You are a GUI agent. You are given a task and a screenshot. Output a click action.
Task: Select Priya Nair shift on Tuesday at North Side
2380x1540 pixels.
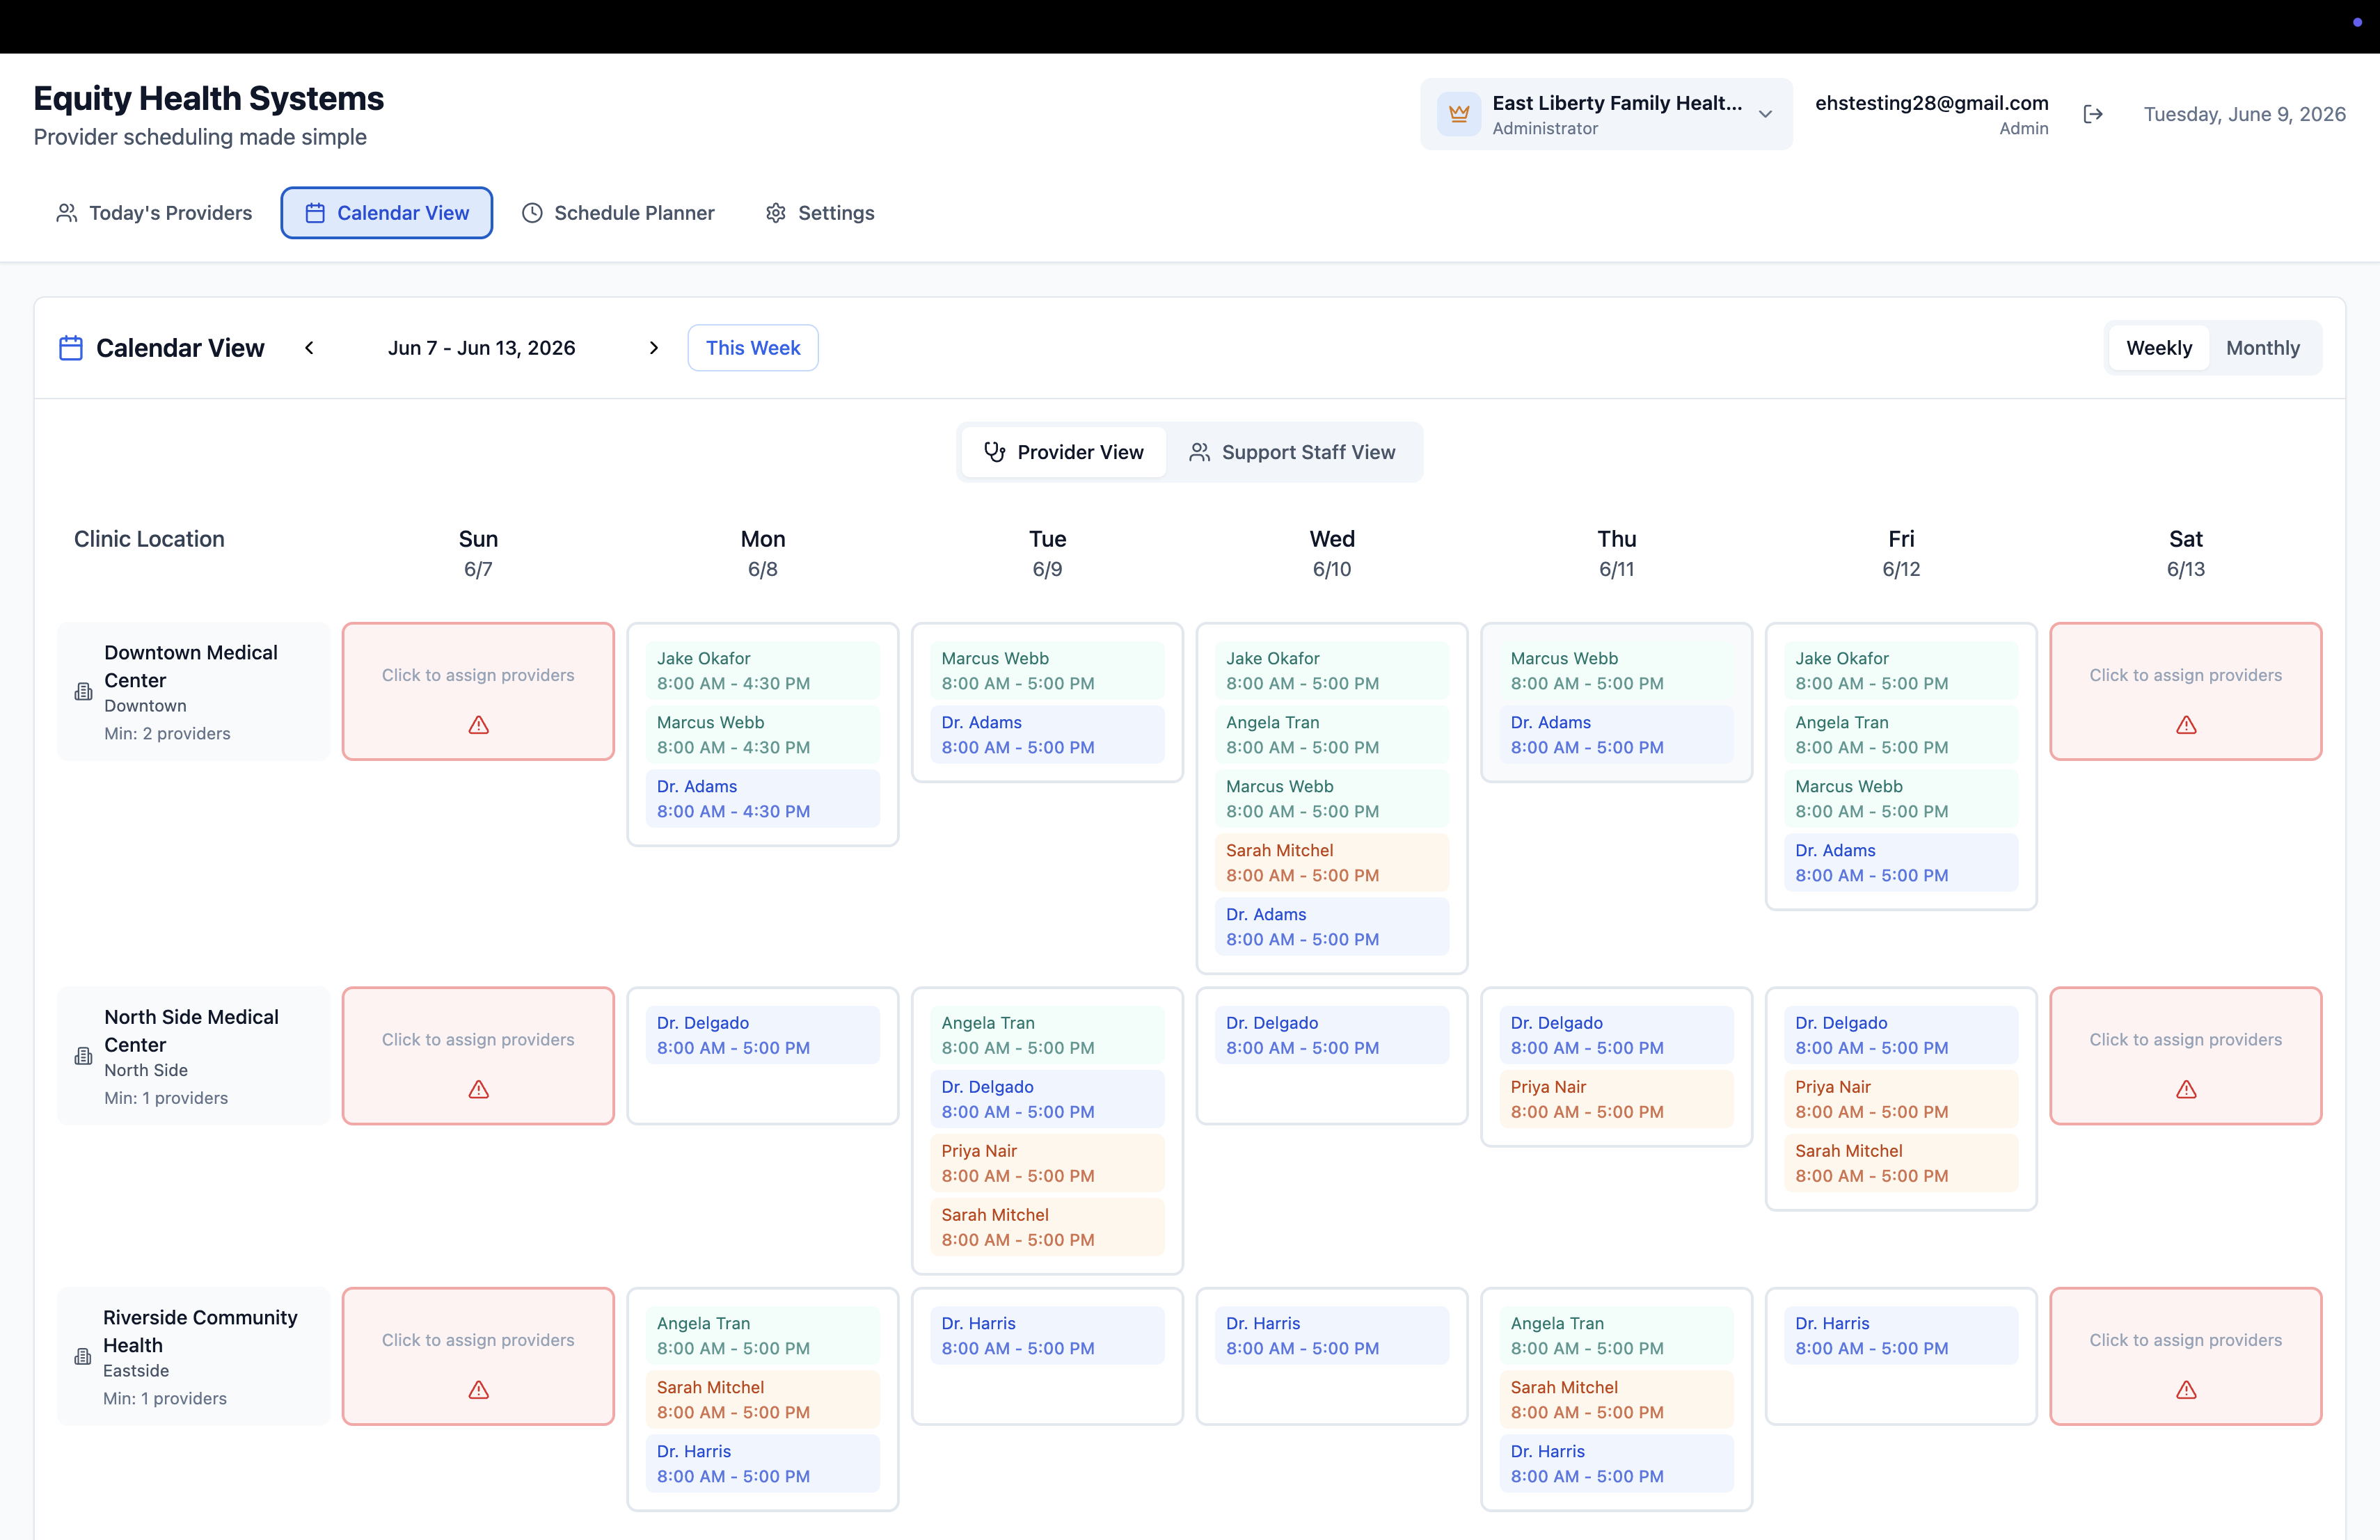1047,1163
